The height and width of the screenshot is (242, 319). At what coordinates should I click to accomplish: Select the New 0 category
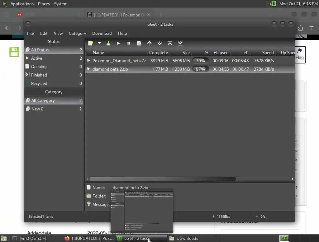tap(54, 109)
